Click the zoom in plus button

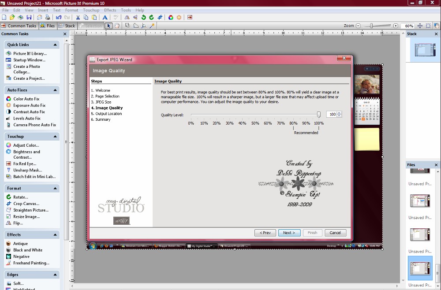pyautogui.click(x=396, y=26)
